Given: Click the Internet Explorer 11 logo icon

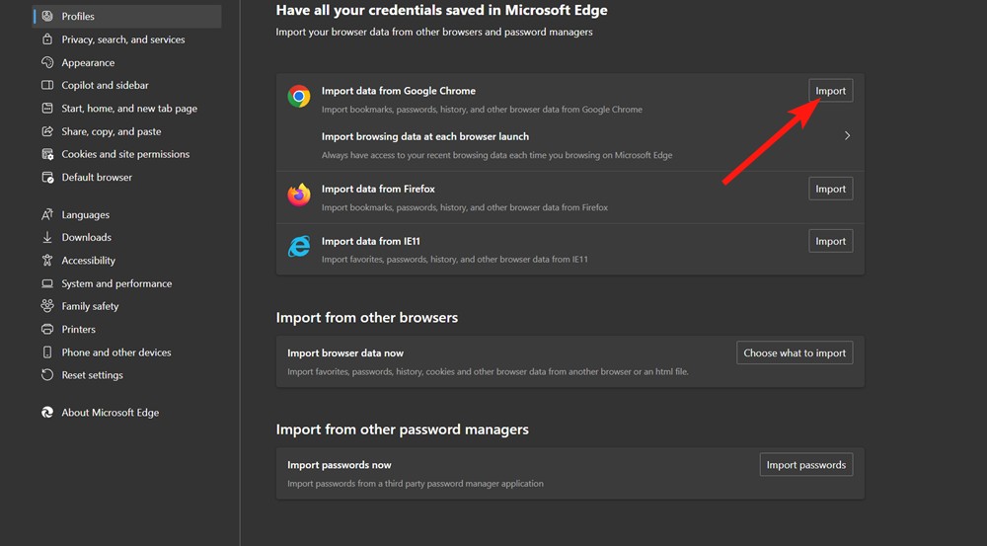Looking at the screenshot, I should 299,247.
